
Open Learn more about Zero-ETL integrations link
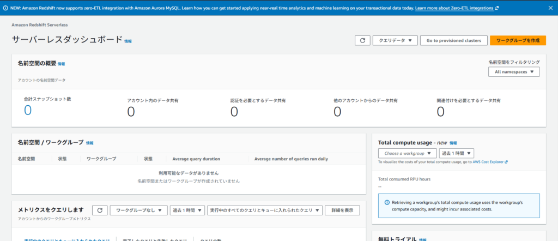[457, 8]
